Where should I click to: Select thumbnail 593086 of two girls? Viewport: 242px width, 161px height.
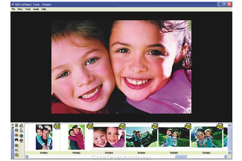(x=207, y=137)
